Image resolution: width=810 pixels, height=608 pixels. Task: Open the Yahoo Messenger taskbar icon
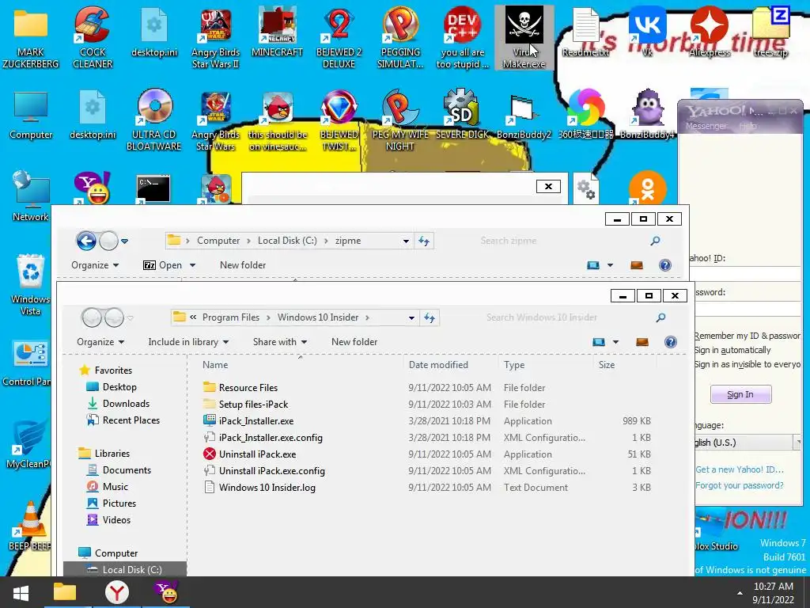coord(166,592)
